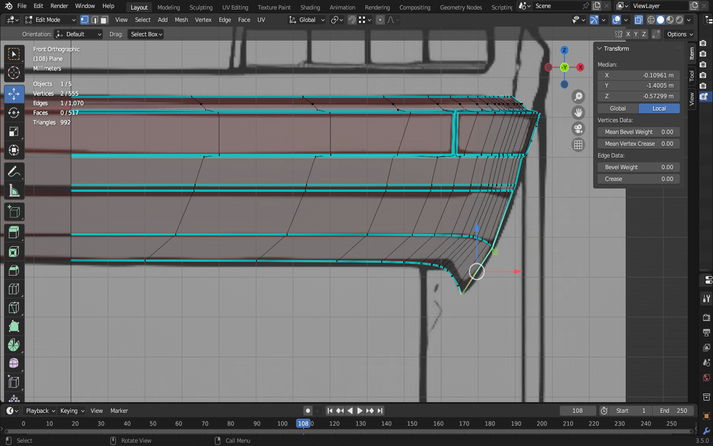Viewport: 713px width, 446px height.
Task: Switch to wireframe viewport shading
Action: coord(651,20)
